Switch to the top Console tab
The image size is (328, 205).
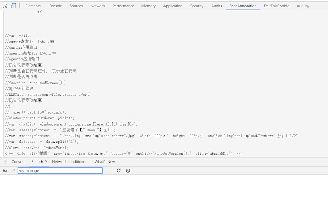55,6
